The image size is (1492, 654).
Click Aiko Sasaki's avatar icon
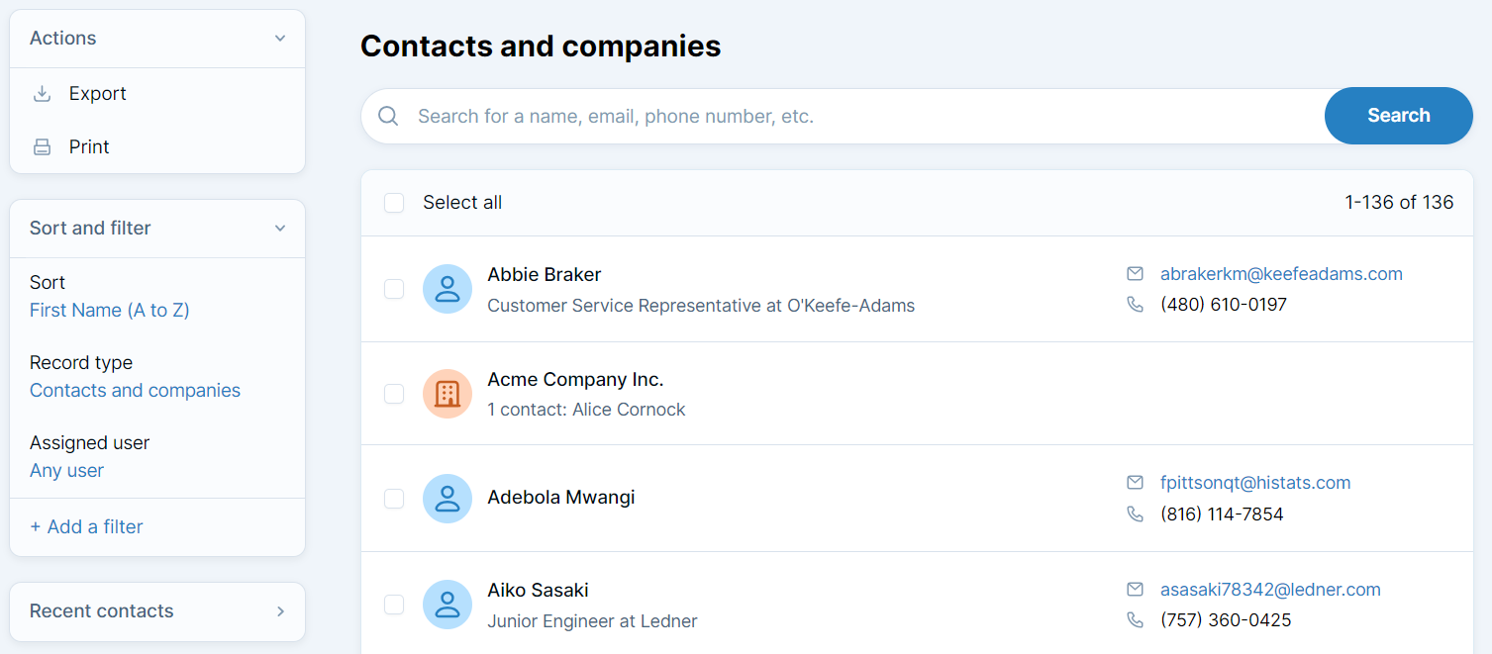pos(448,605)
